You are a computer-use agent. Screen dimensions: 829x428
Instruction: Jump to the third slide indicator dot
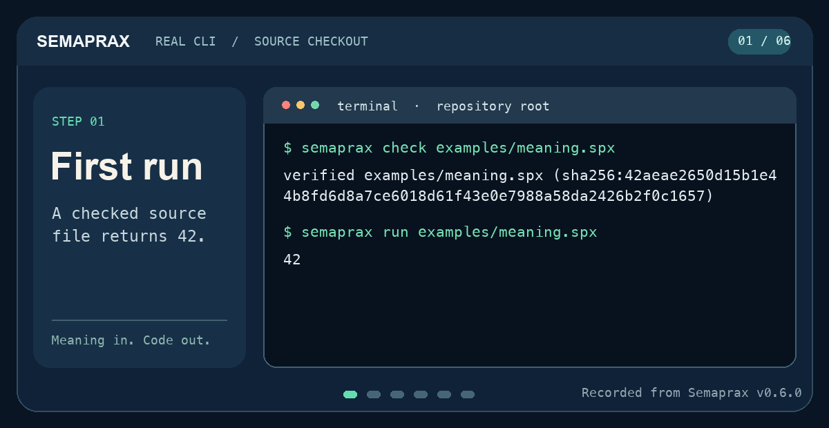click(x=397, y=395)
